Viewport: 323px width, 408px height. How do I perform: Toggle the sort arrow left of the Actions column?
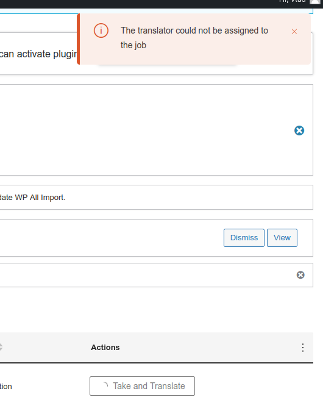click(1, 347)
